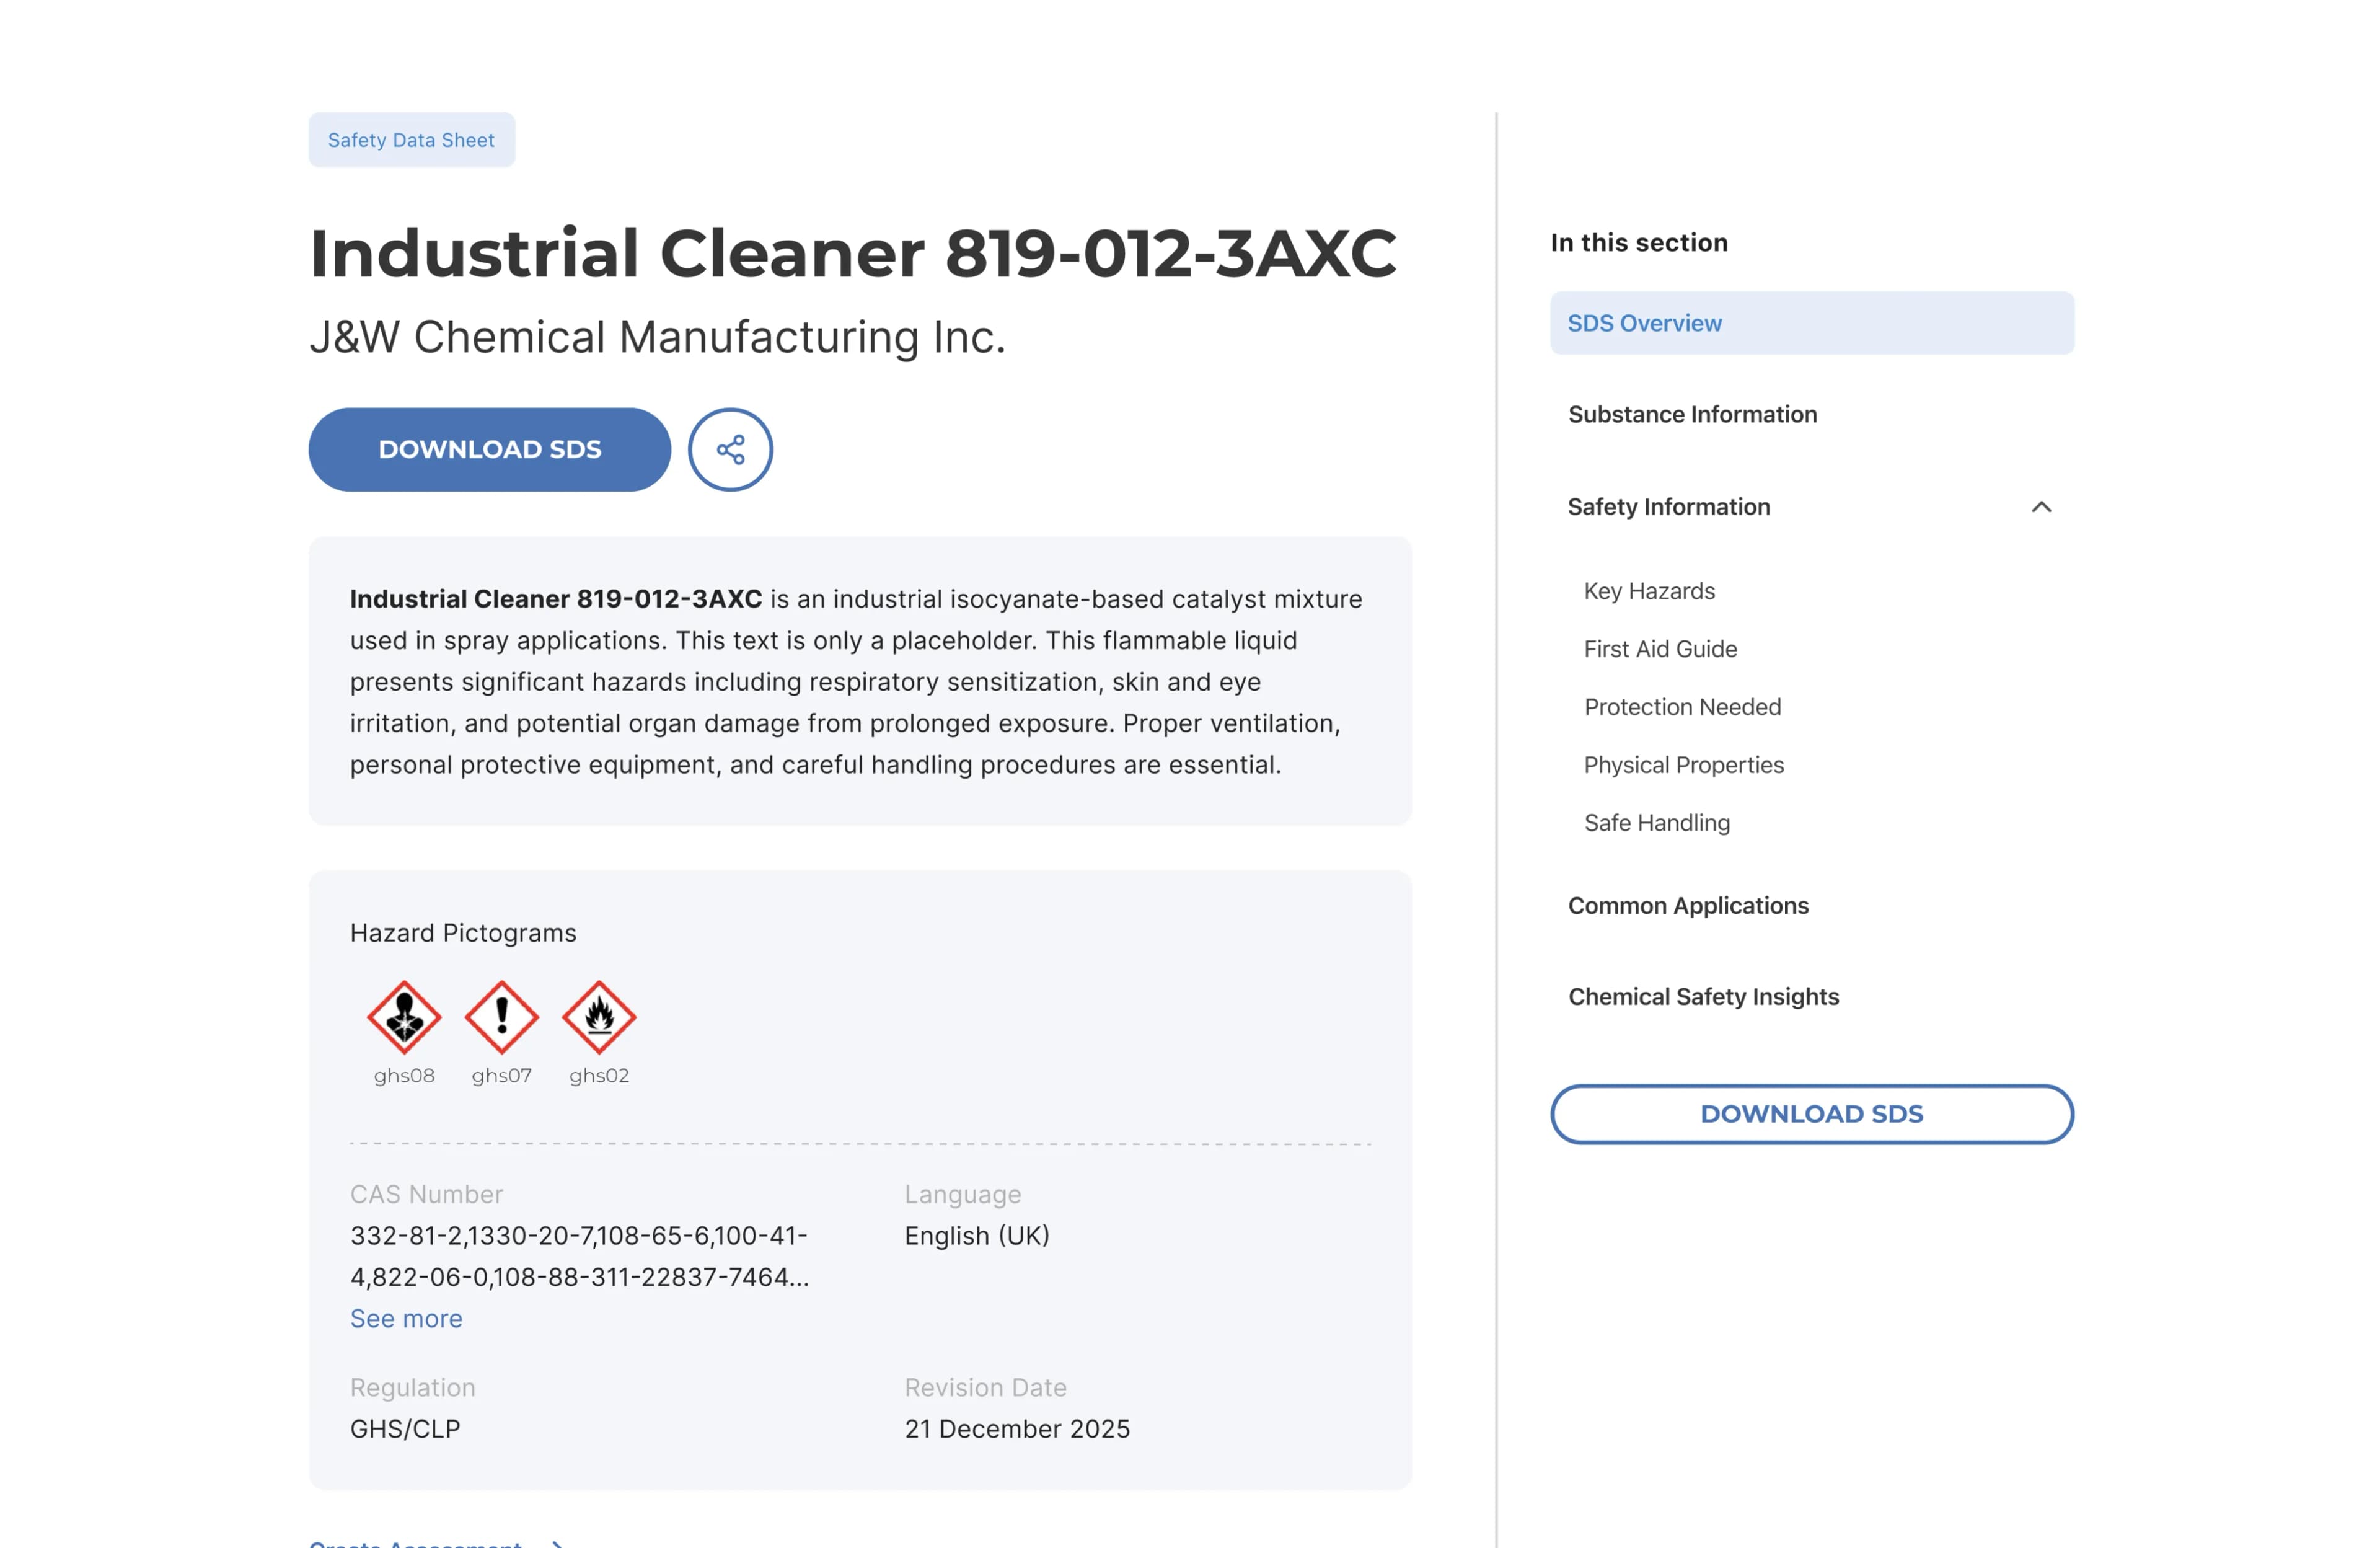View the Physical Properties section

coord(1683,764)
